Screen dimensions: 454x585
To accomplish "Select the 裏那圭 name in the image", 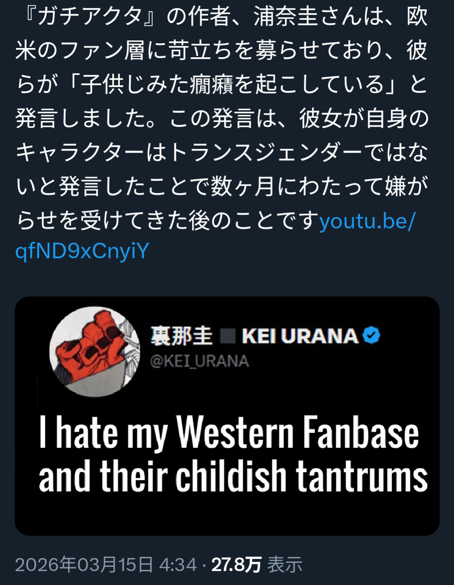I will pyautogui.click(x=181, y=336).
